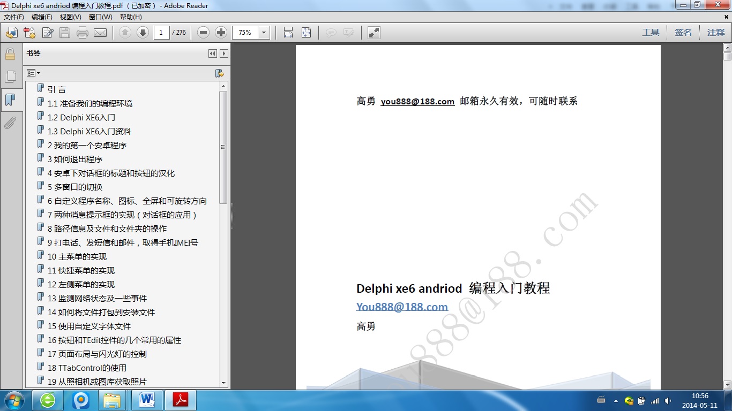Click the 75% zoom value field
This screenshot has width=732, height=411.
(x=245, y=33)
